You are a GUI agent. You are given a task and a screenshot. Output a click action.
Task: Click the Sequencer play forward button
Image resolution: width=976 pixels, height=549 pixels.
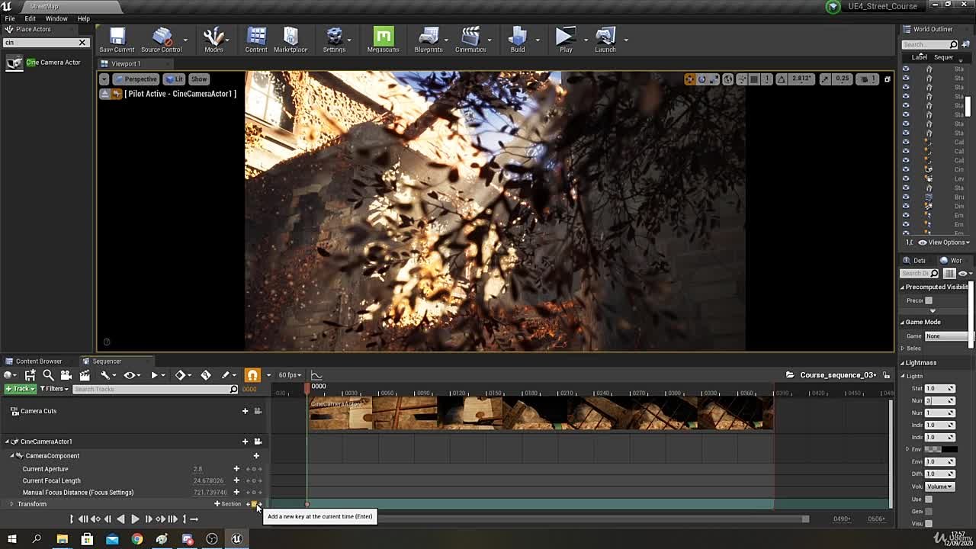(135, 519)
